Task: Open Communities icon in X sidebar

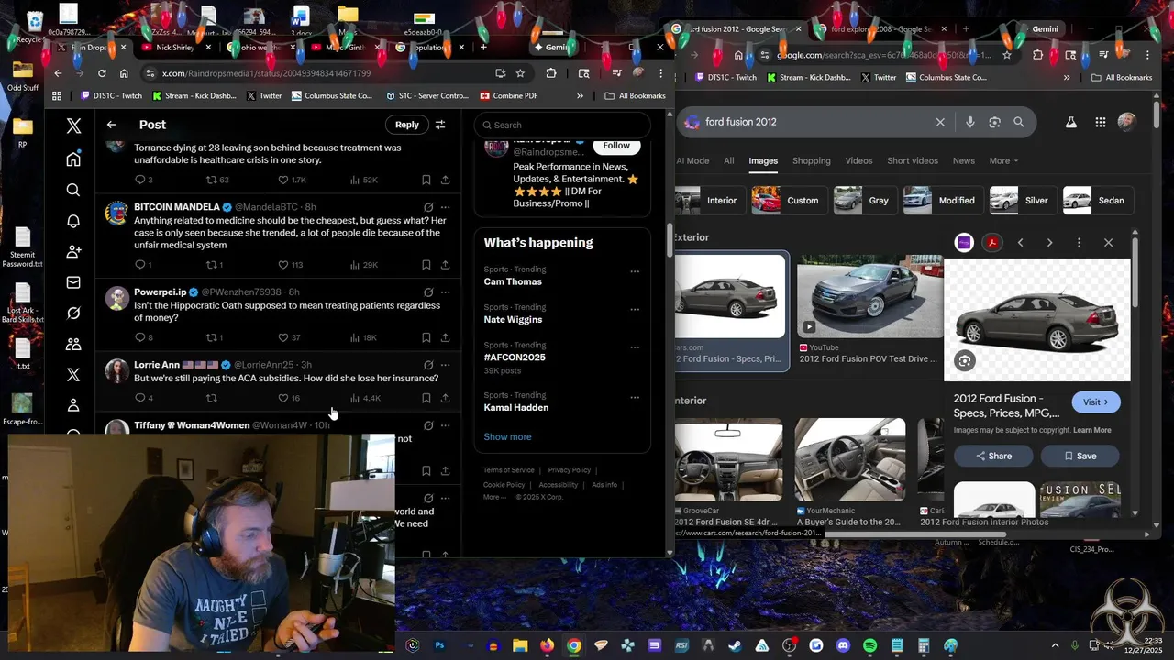Action: click(x=73, y=345)
